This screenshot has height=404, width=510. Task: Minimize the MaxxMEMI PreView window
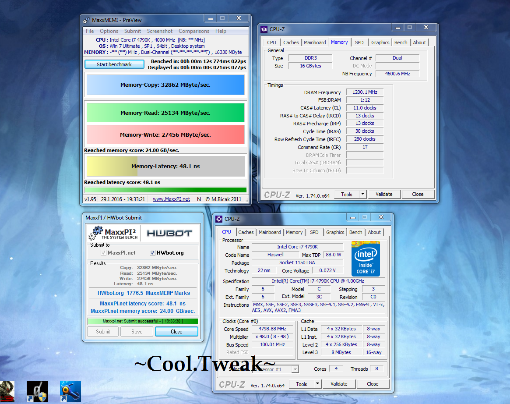(x=211, y=18)
